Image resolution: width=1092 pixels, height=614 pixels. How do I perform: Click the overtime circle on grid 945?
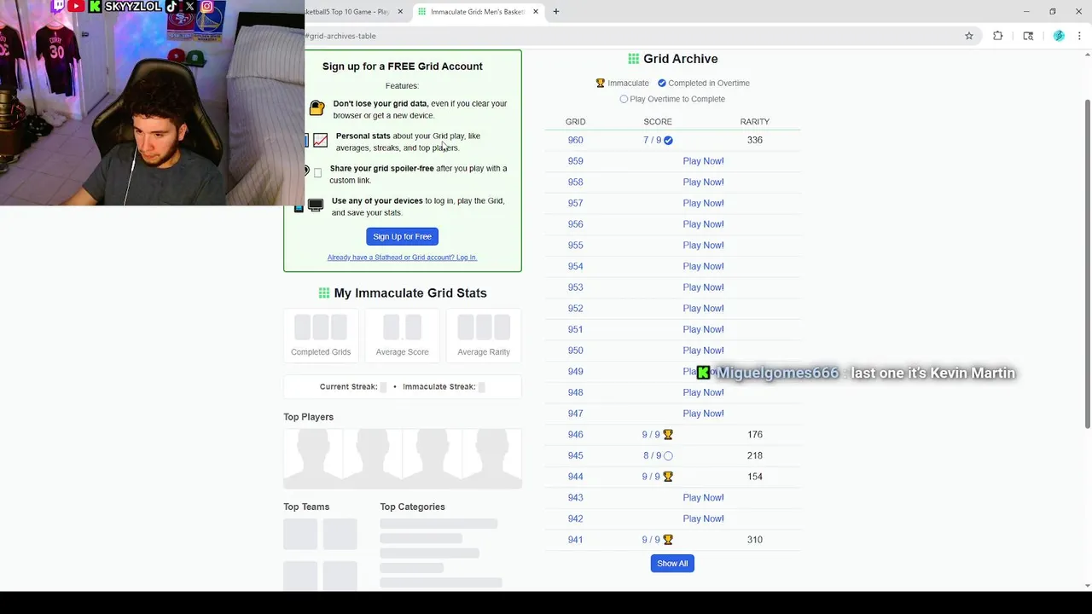(668, 456)
